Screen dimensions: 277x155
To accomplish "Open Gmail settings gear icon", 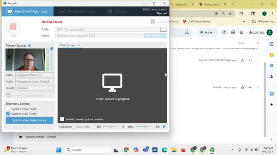I will tap(233, 32).
